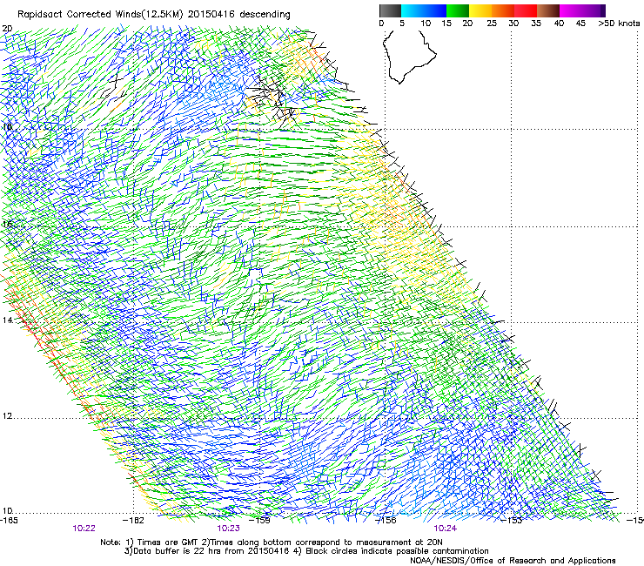This screenshot has height=566, width=644.
Task: Click the brown 35-40 knots legend segment
Action: (548, 10)
